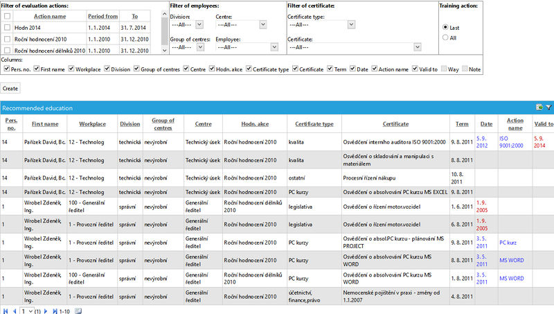This screenshot has width=554, height=314.
Task: Open the ISO 9001:2000 action link
Action: pos(511,142)
